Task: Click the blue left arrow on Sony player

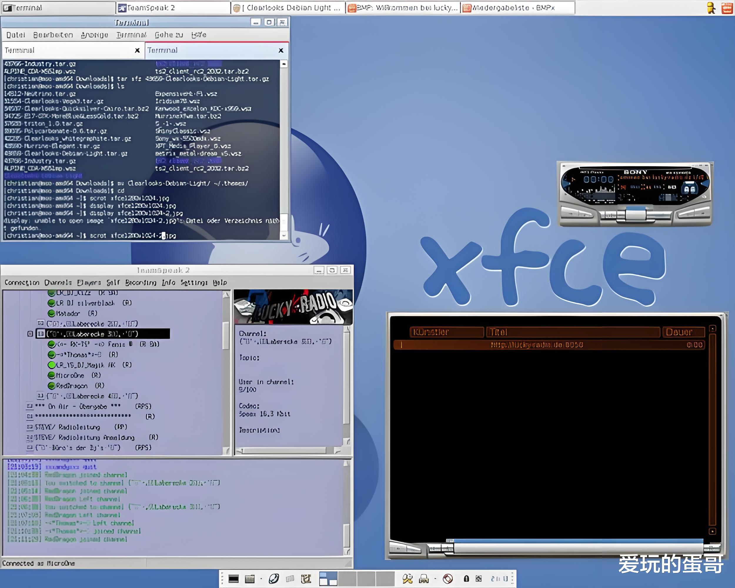Action: (566, 183)
